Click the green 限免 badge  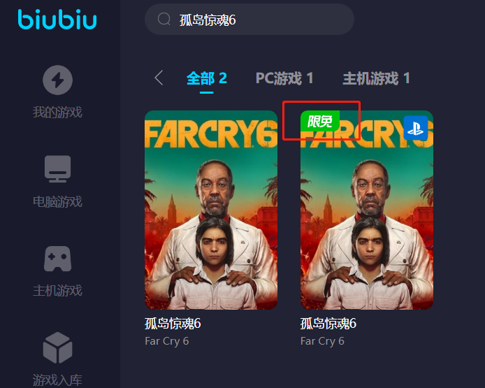320,121
